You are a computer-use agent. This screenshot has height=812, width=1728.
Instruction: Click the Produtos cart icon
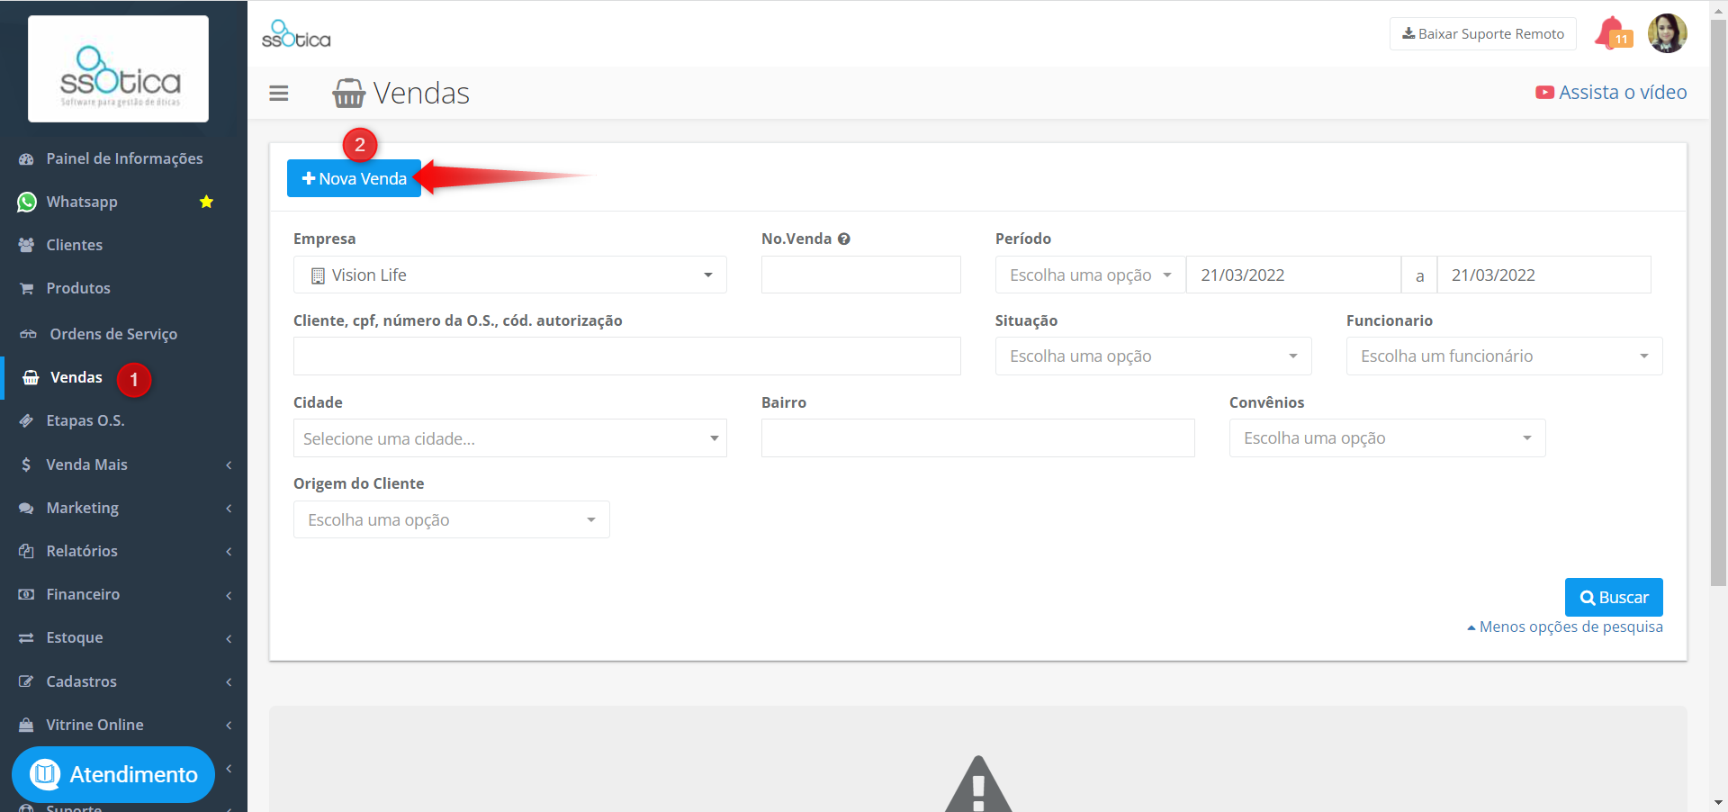(27, 288)
